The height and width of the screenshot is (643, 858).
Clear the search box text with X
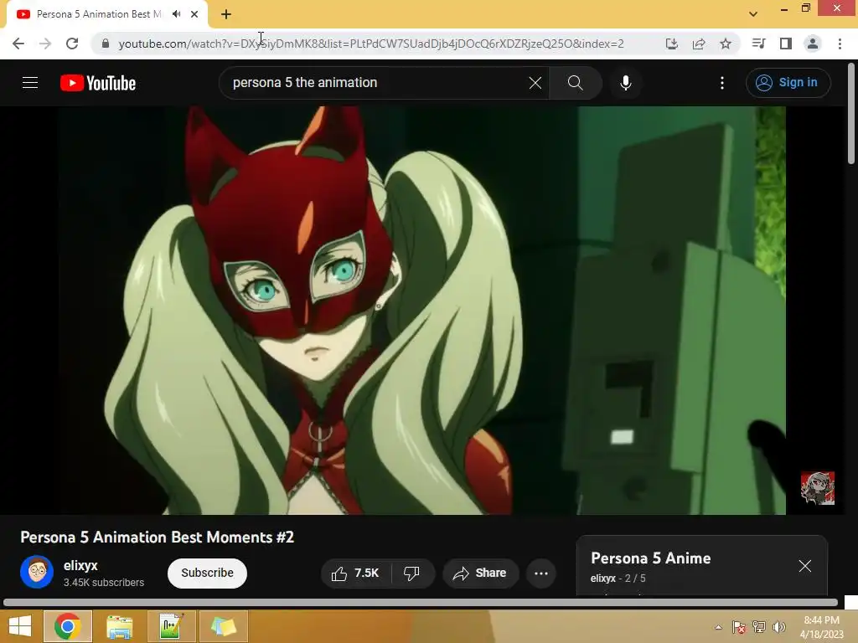tap(535, 83)
